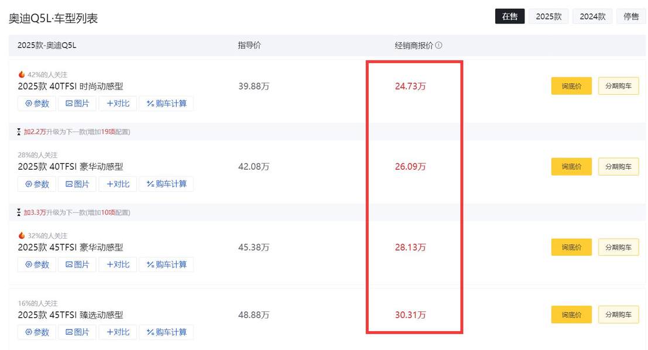This screenshot has height=350, width=648.
Task: Select the 在售 filter tab
Action: pos(510,16)
